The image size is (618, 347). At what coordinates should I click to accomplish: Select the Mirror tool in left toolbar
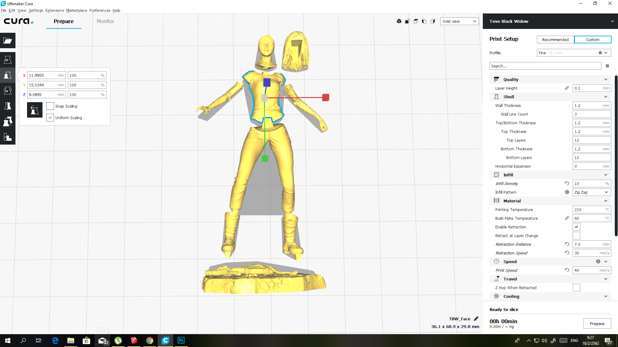click(x=8, y=106)
